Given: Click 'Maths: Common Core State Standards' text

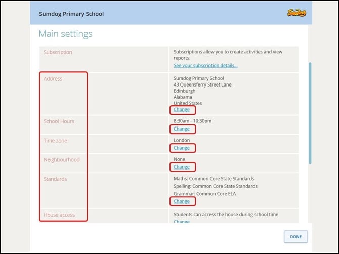Looking at the screenshot, I should (214, 179).
